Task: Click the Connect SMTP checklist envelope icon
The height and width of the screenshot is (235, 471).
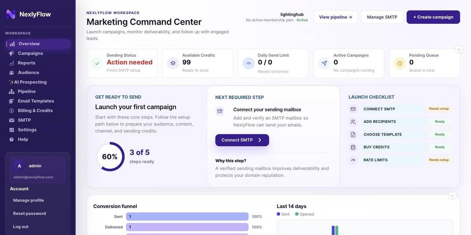Action: pos(353,109)
